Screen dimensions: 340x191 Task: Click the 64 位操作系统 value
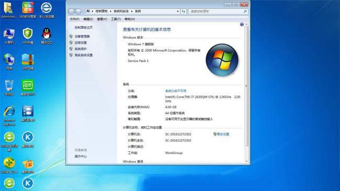[175, 114]
